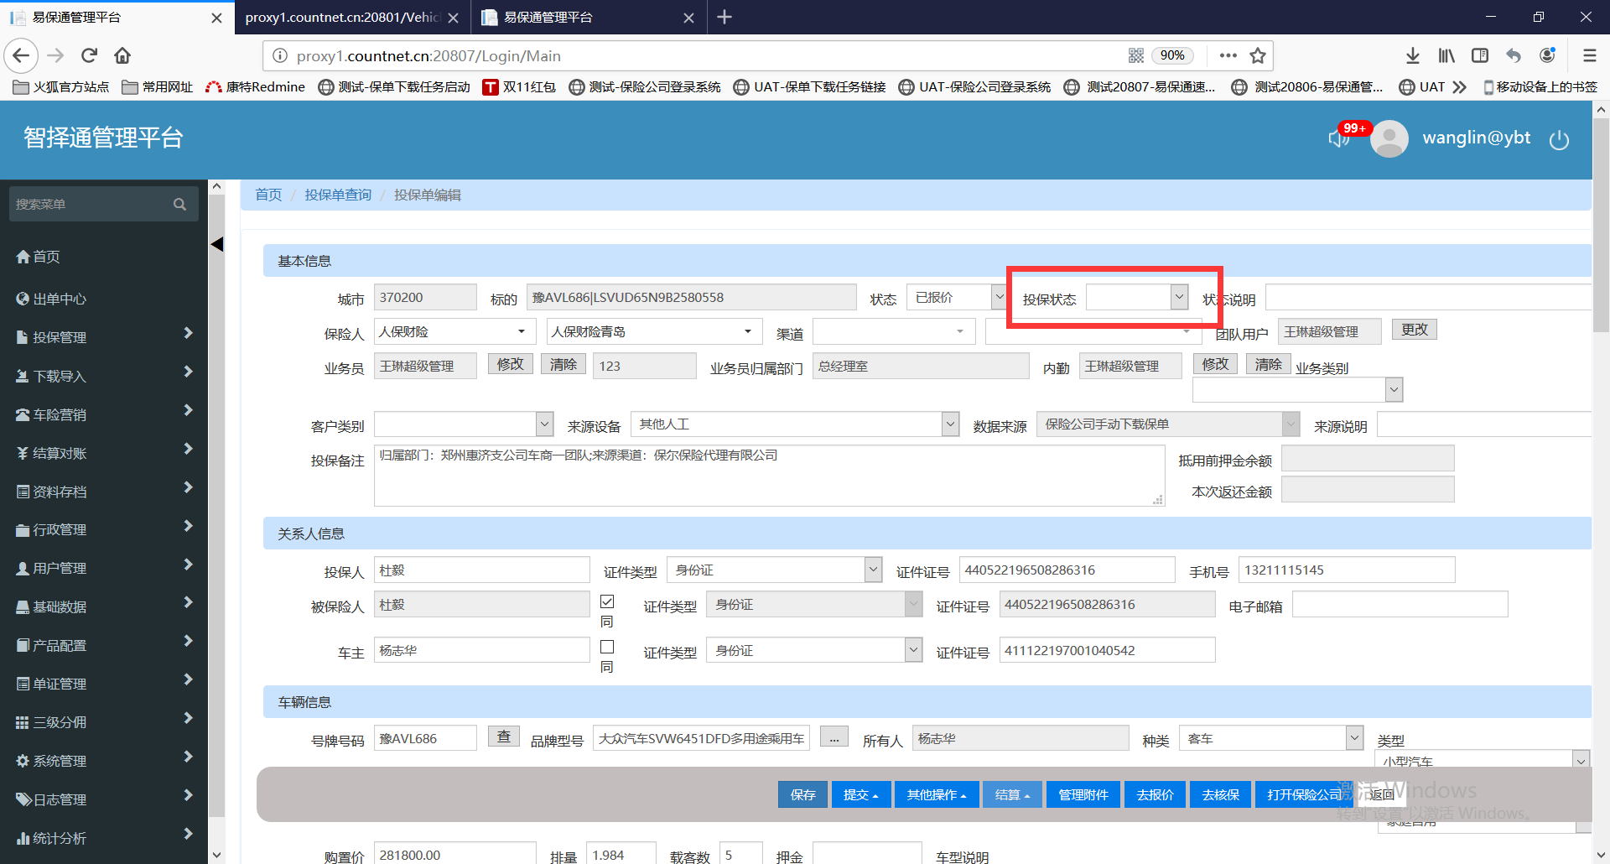Click the 保存 button
1610x864 pixels.
802,794
